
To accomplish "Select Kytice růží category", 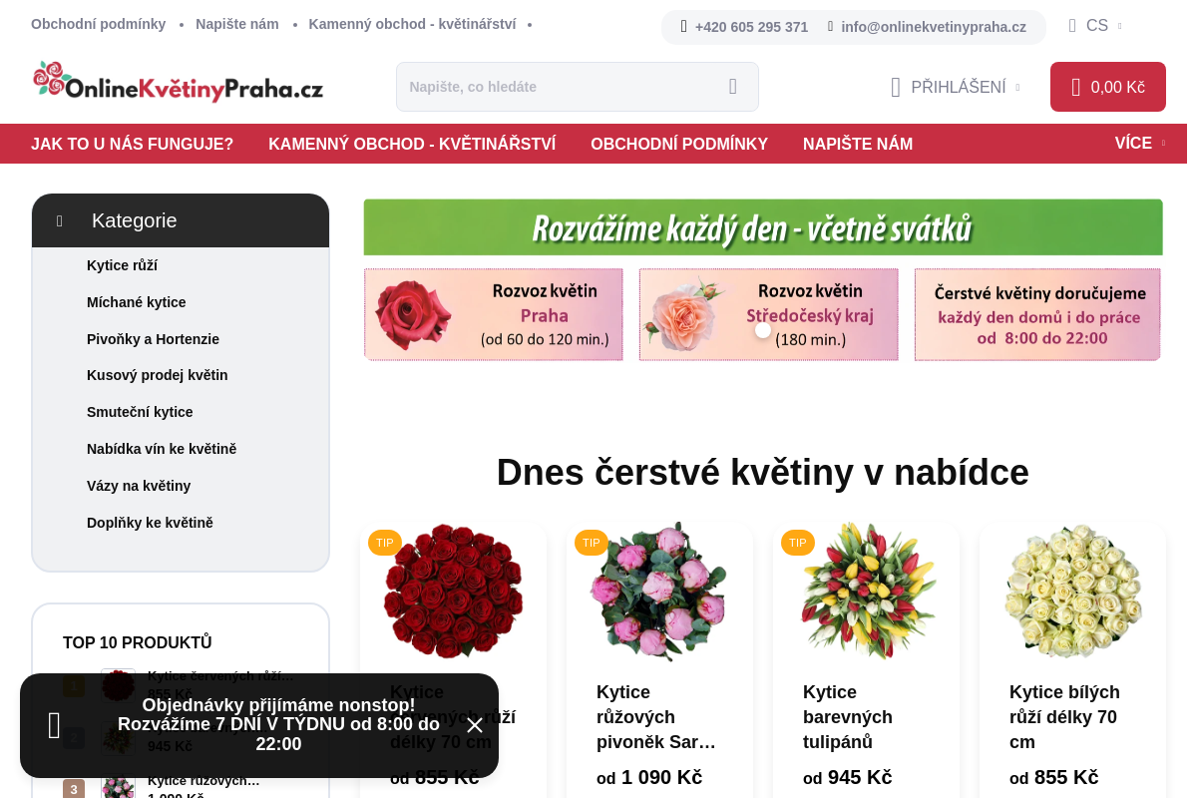I will (122, 265).
